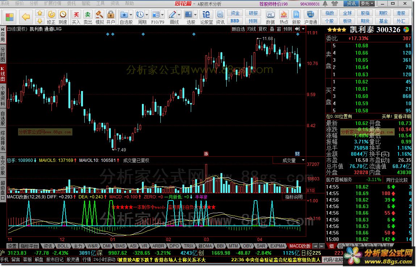Open the 测速 clock icon

click(x=63, y=14)
